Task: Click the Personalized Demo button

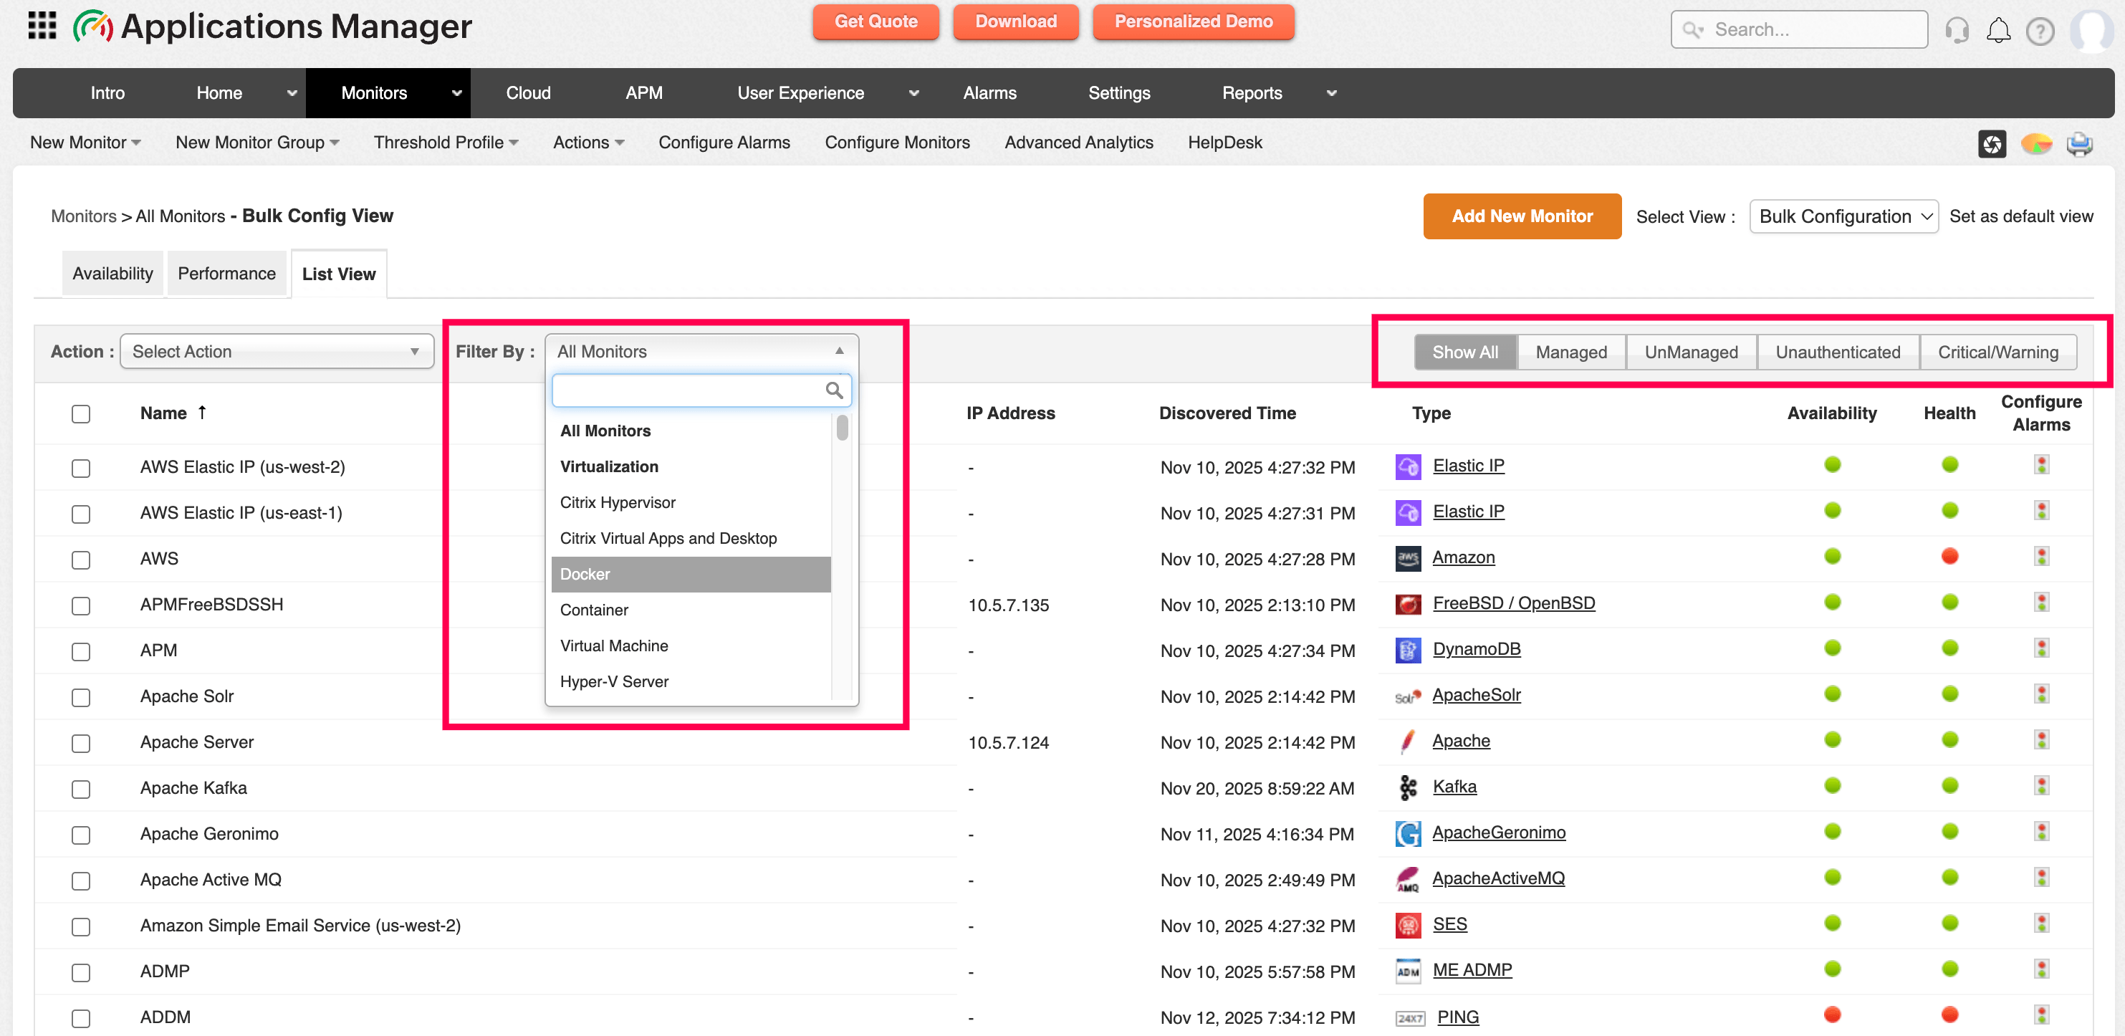Action: [1193, 21]
